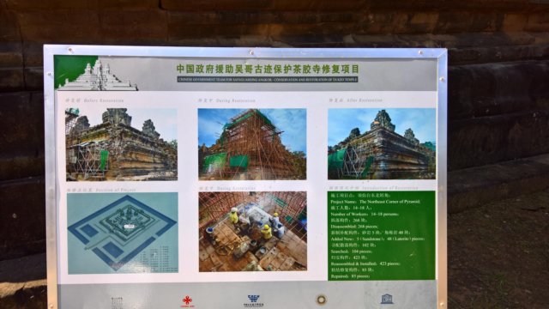549x309 pixels.
Task: Click the round gold emblem logo
Action: tap(321, 300)
